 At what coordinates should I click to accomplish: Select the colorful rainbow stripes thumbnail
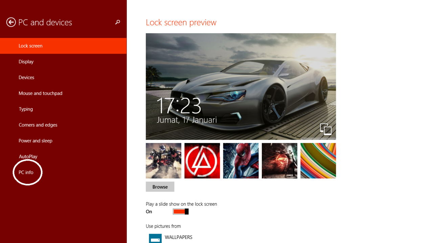coord(318,161)
